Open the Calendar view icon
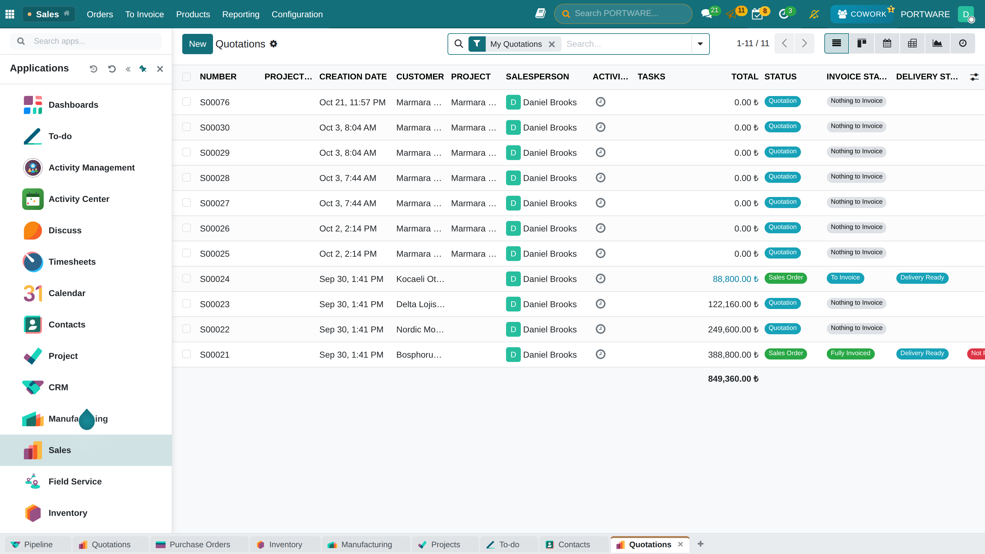The image size is (985, 554). 887,44
